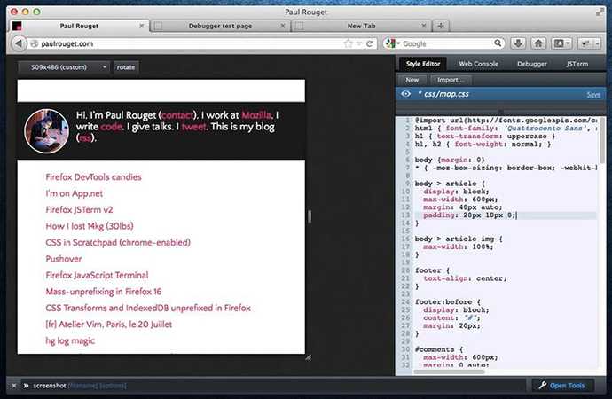Switch to the Web Console tab
The height and width of the screenshot is (399, 612).
pos(477,64)
